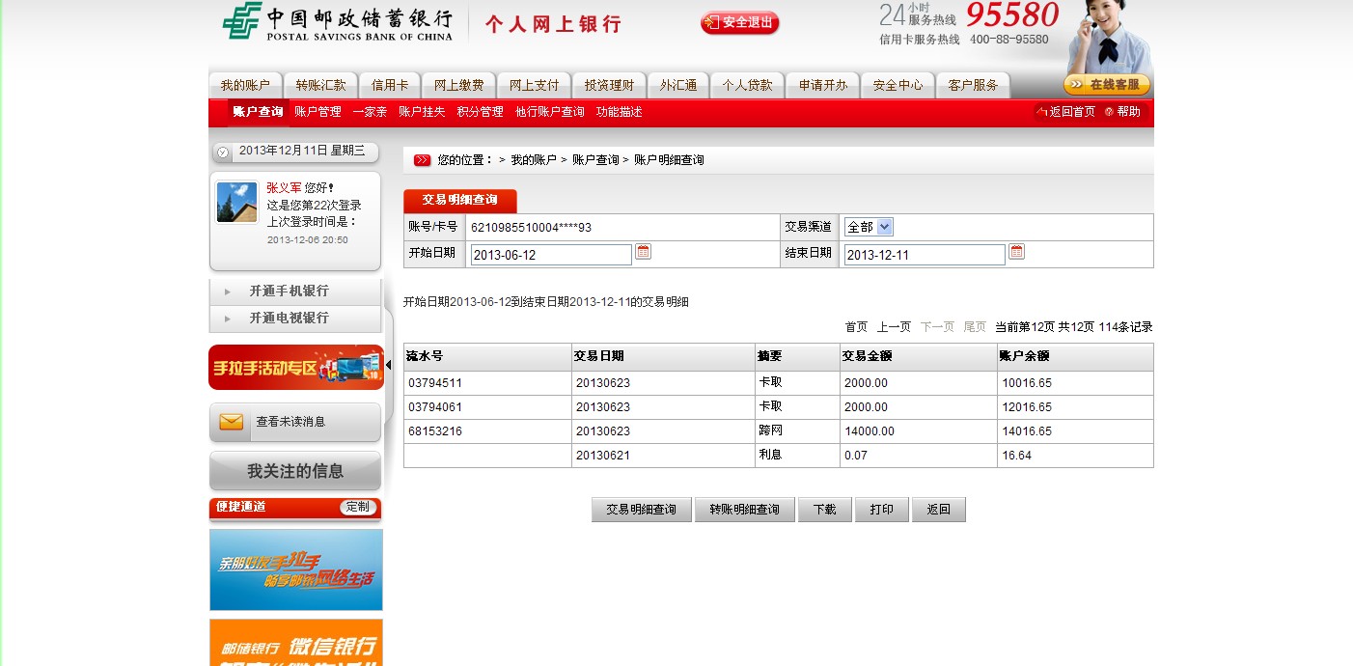Collapse the left sidebar with arrow handle
Screen dimensions: 1353x666
tap(388, 365)
